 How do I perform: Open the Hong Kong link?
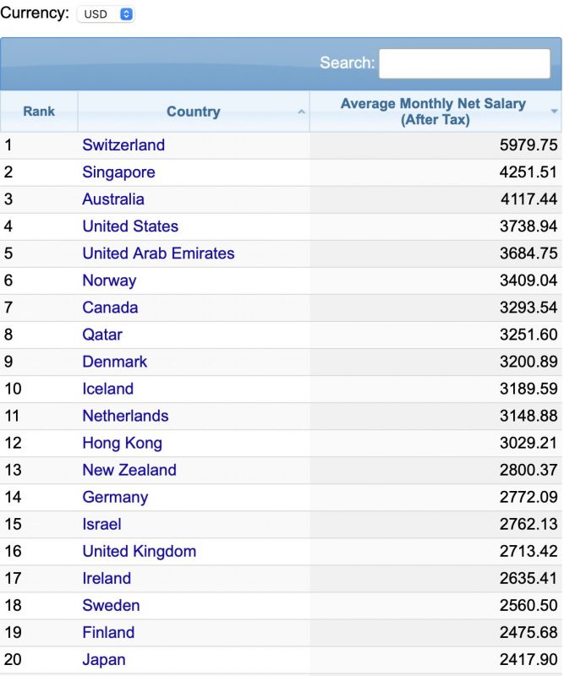pyautogui.click(x=122, y=443)
